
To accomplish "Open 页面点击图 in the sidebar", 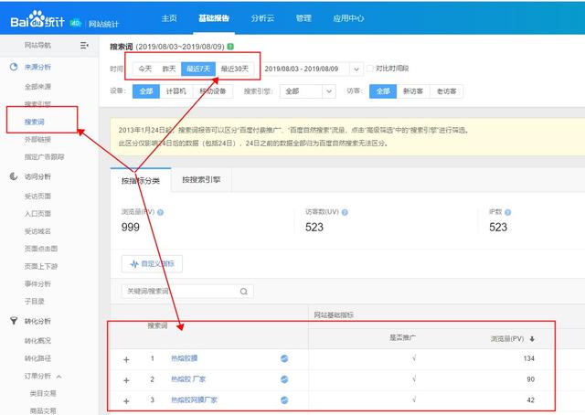I will tap(41, 249).
